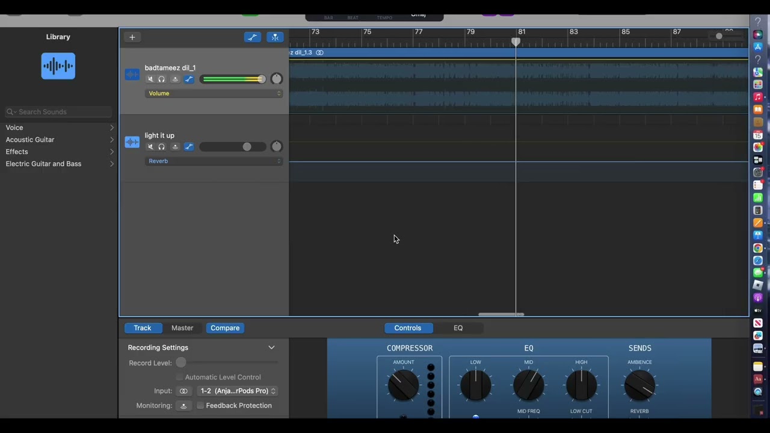Solo the badtameez dil_1 track

coord(161,79)
